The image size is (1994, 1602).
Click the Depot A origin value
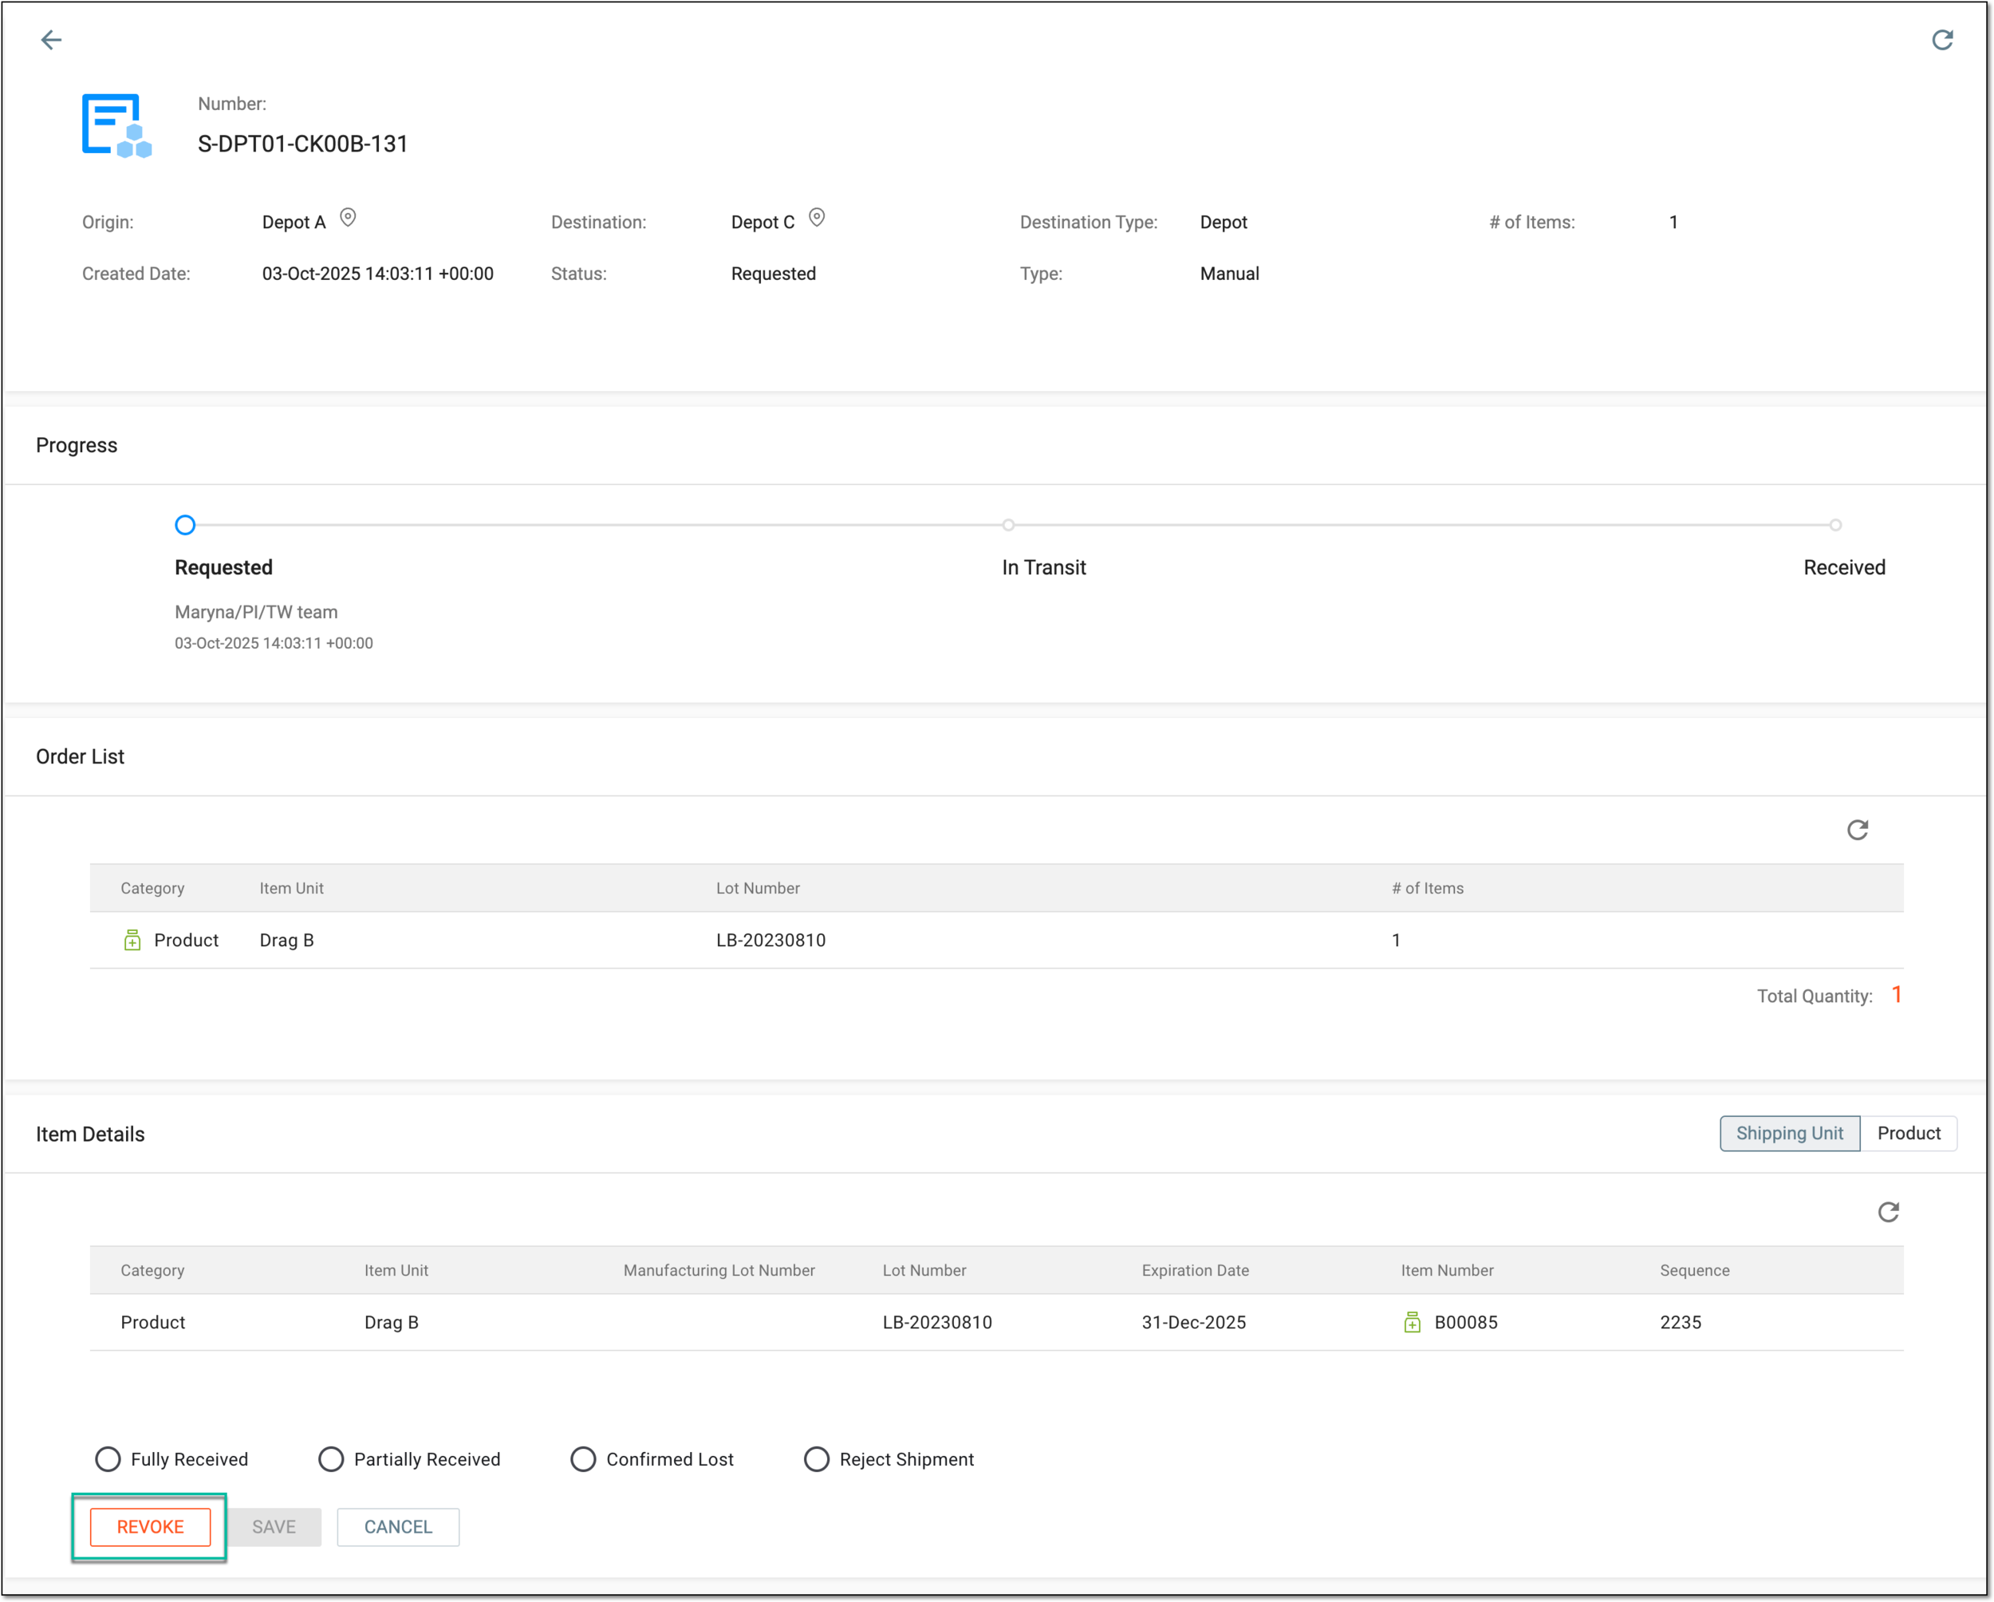294,223
